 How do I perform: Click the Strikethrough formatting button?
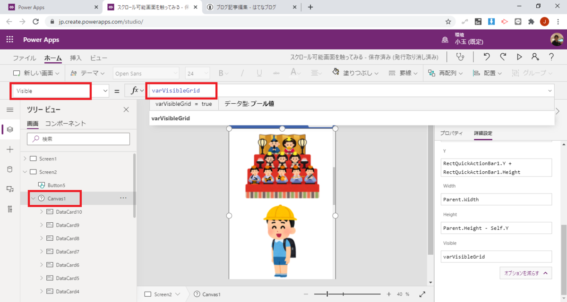pyautogui.click(x=276, y=73)
